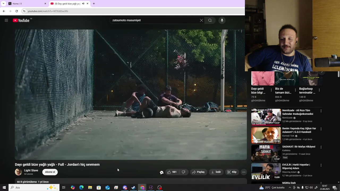This screenshot has height=191, width=340.
Task: Open the tab search dropdown arrow
Action: (x=3, y=4)
